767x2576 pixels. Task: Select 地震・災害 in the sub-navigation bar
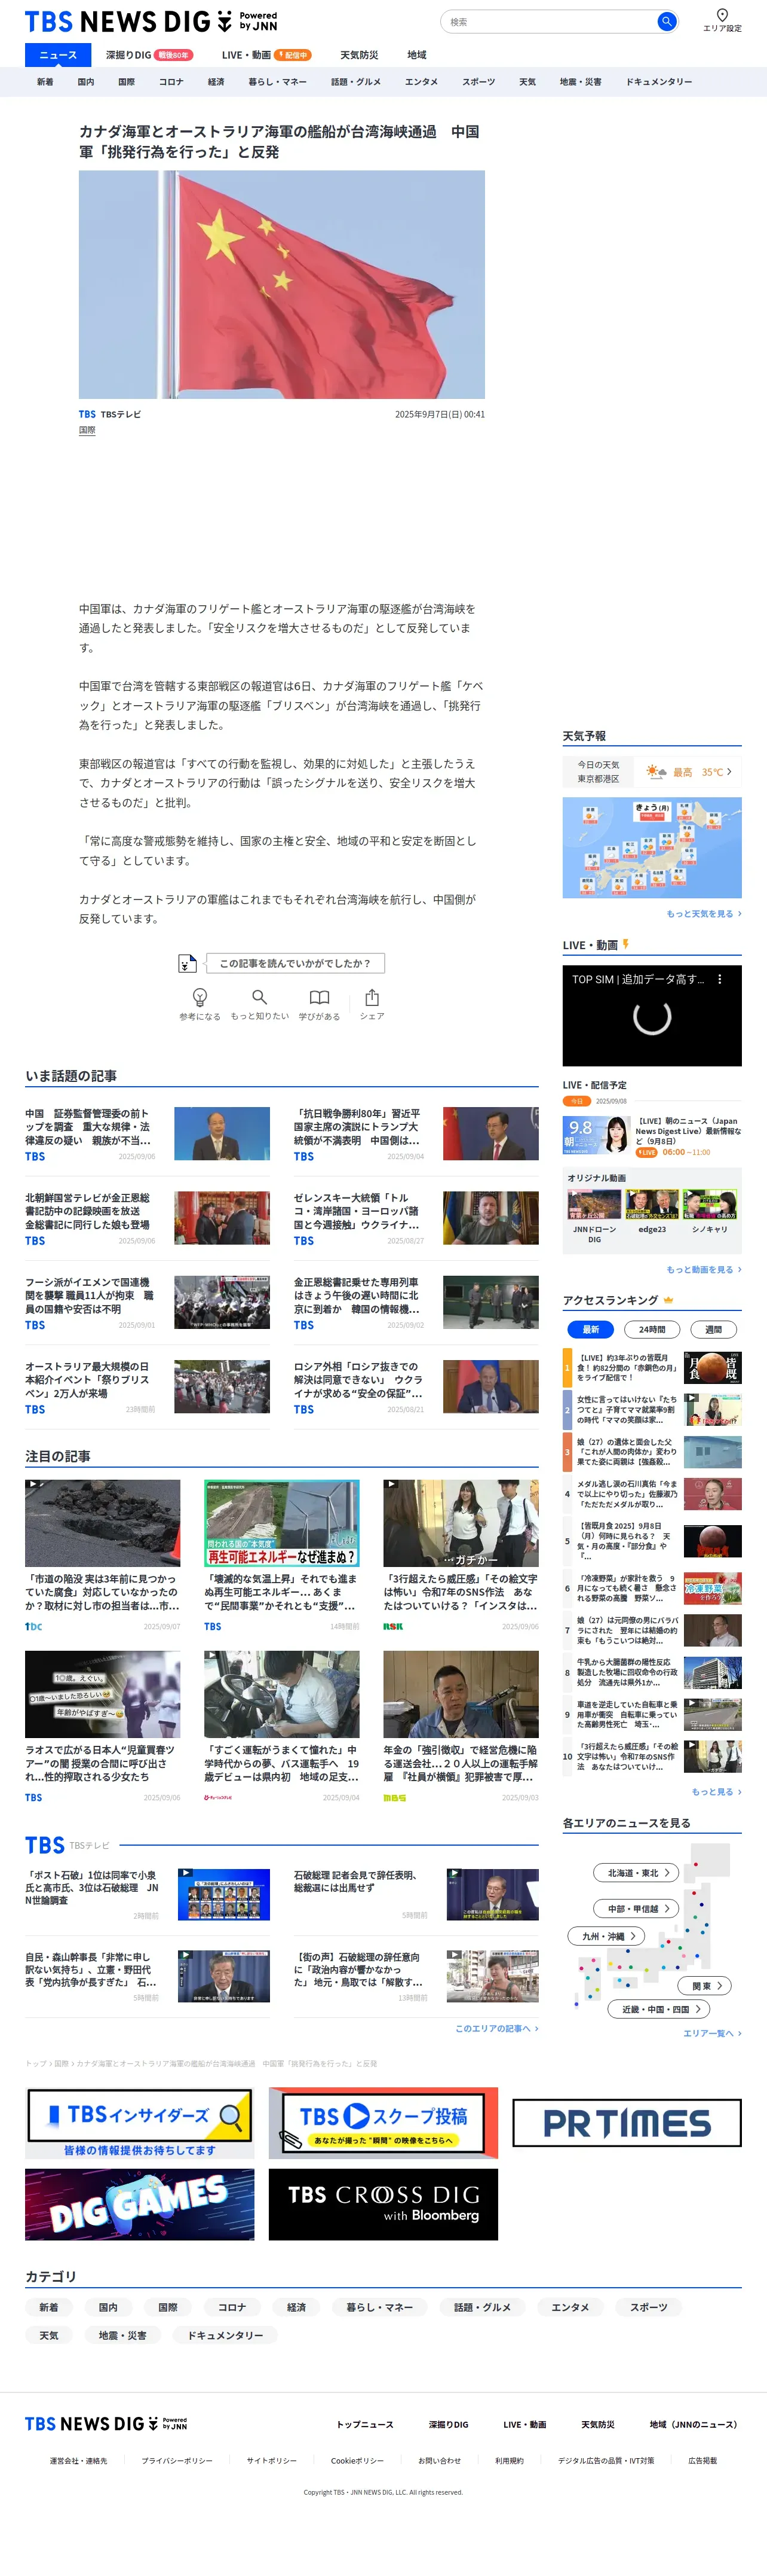(x=580, y=82)
